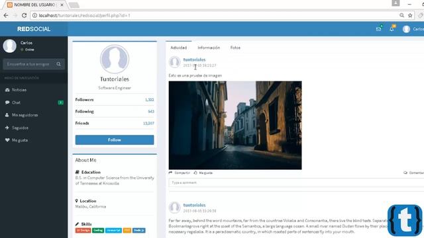Click the large Tuntoriales profile picture
The width and height of the screenshot is (424, 238).
tap(115, 59)
